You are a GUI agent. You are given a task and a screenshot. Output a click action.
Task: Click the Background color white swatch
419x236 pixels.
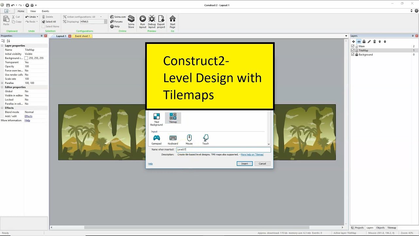[26, 58]
